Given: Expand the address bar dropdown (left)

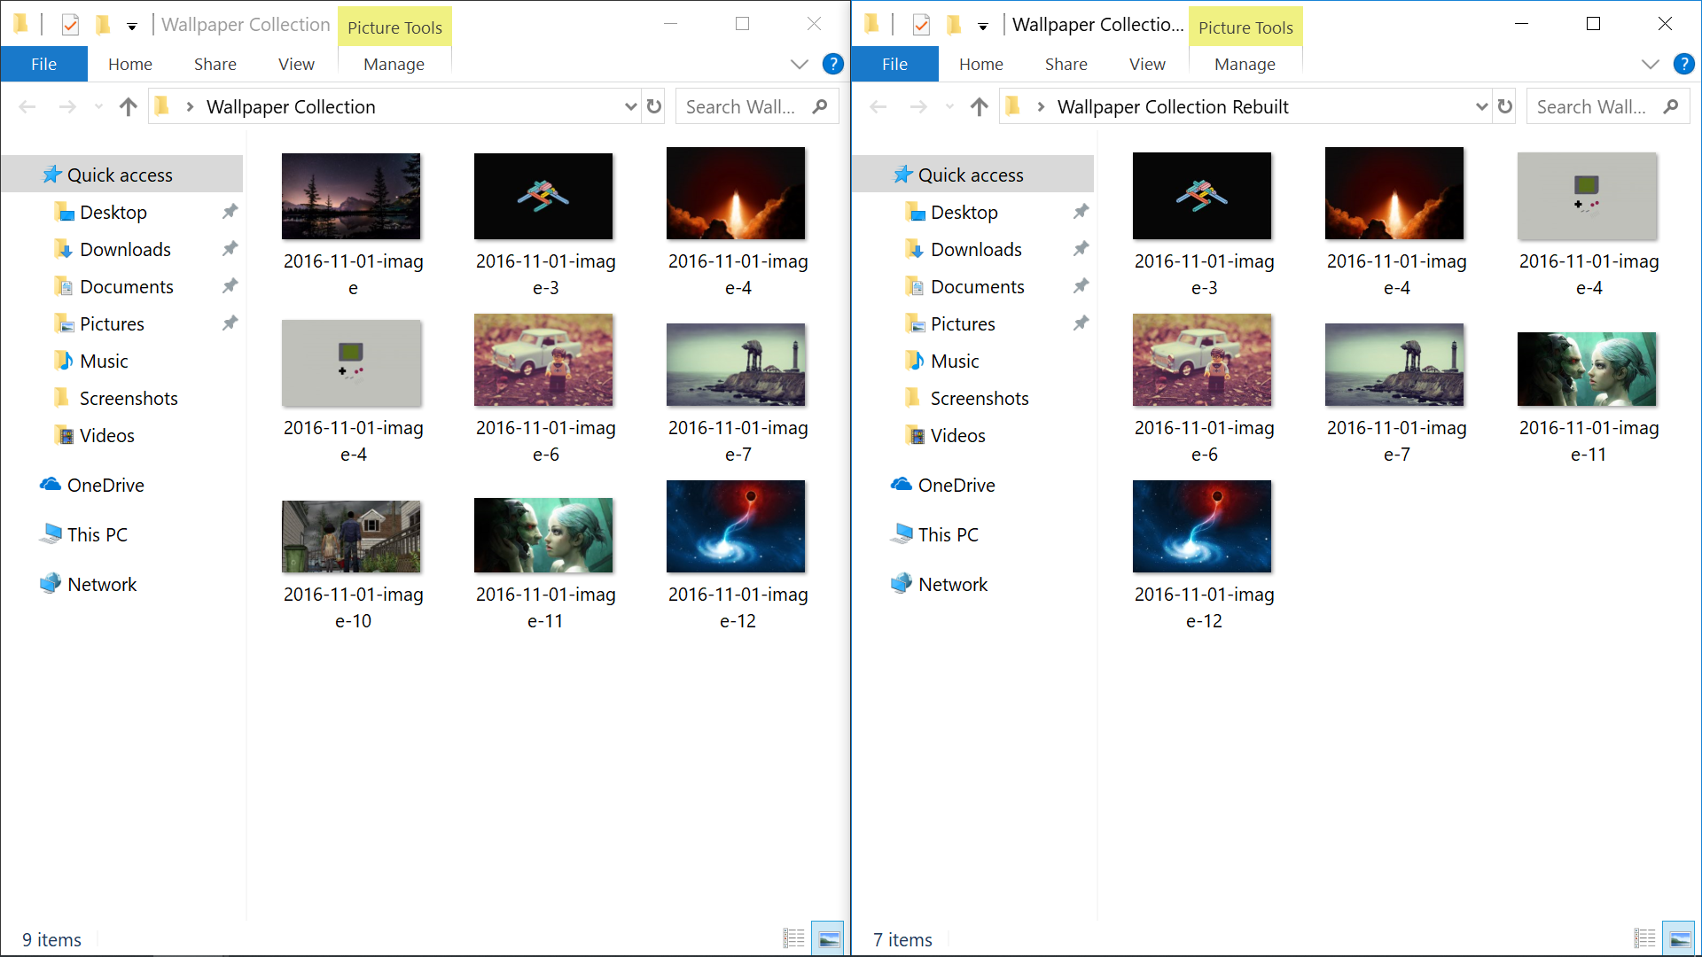Looking at the screenshot, I should tap(630, 106).
